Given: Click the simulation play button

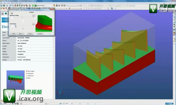Looking at the screenshot, I should tap(84, 8).
